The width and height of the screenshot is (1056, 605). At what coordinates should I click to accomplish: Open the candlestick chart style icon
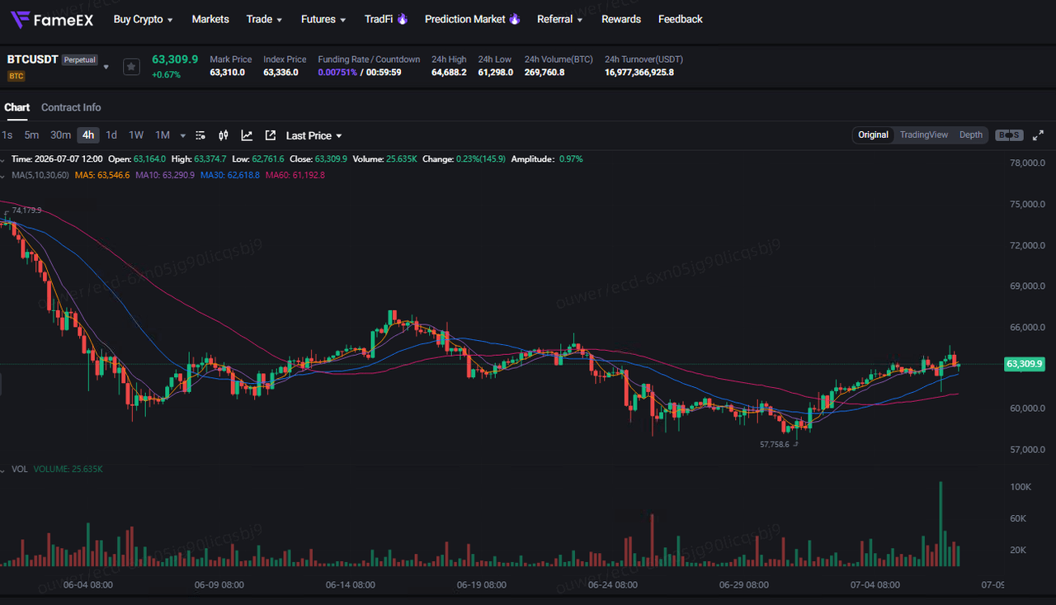click(x=223, y=135)
